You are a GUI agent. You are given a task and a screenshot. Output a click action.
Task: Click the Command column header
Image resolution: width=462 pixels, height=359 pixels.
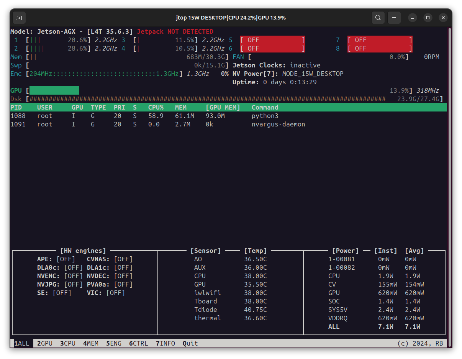(x=265, y=107)
